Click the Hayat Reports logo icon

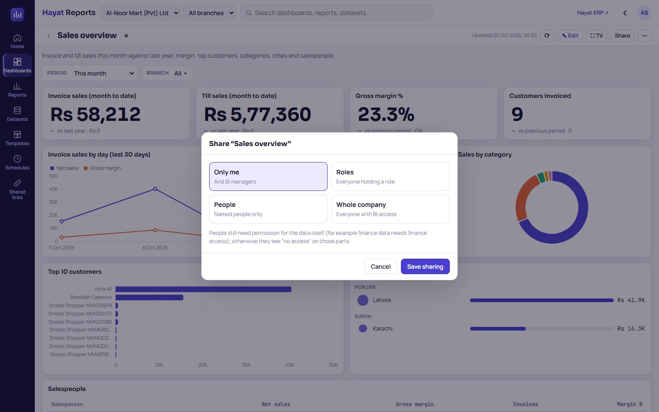pyautogui.click(x=17, y=15)
